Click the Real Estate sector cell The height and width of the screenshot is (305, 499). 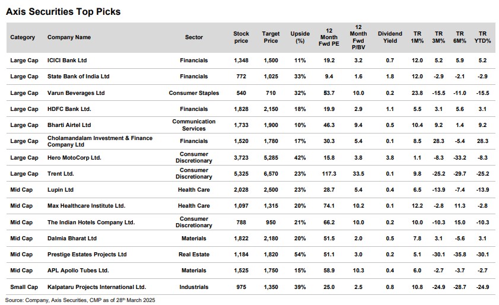pyautogui.click(x=193, y=255)
